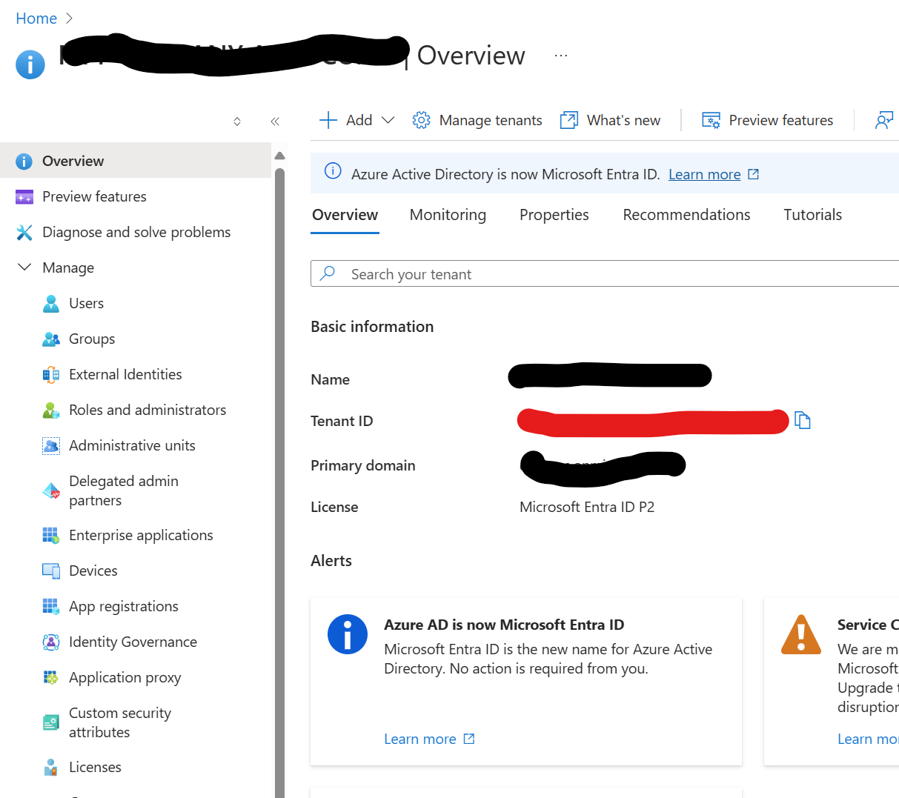This screenshot has width=899, height=798.
Task: Open the Add dropdown chevron
Action: pos(388,120)
